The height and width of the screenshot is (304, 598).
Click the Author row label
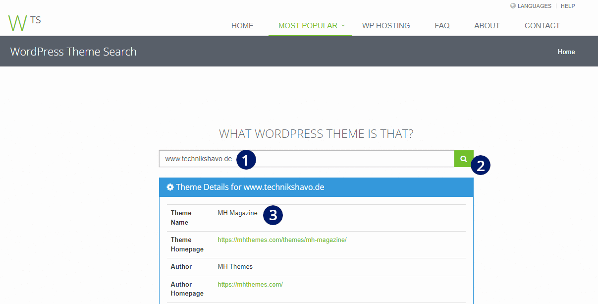point(181,266)
